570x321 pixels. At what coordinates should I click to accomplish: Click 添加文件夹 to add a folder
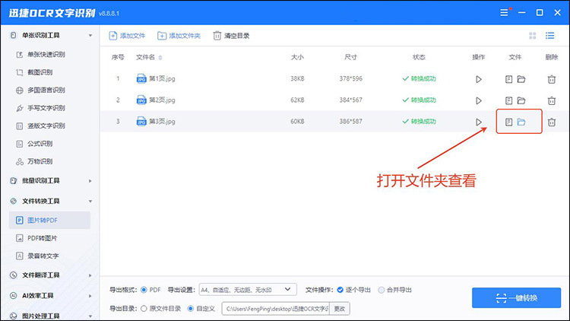click(179, 36)
